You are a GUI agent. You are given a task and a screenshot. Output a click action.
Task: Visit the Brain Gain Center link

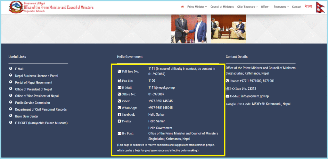pyautogui.click(x=27, y=116)
